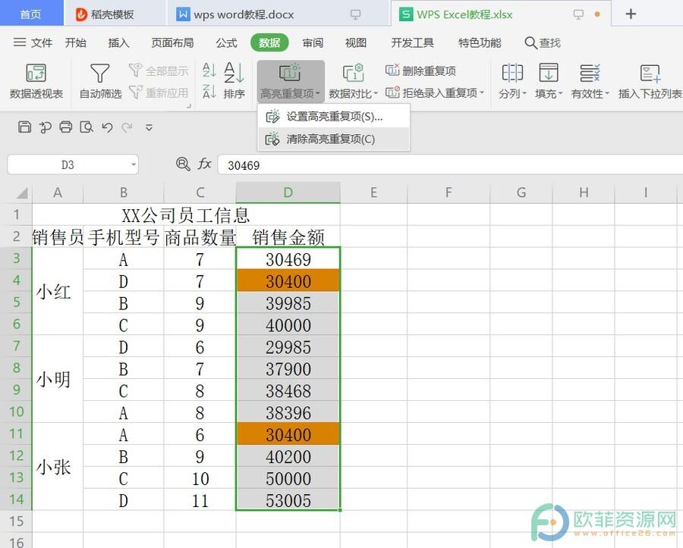This screenshot has height=548, width=683.
Task: Click the zoom magnifier beside fx
Action: tap(183, 164)
